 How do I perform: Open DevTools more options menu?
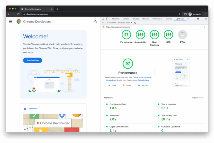[202, 19]
